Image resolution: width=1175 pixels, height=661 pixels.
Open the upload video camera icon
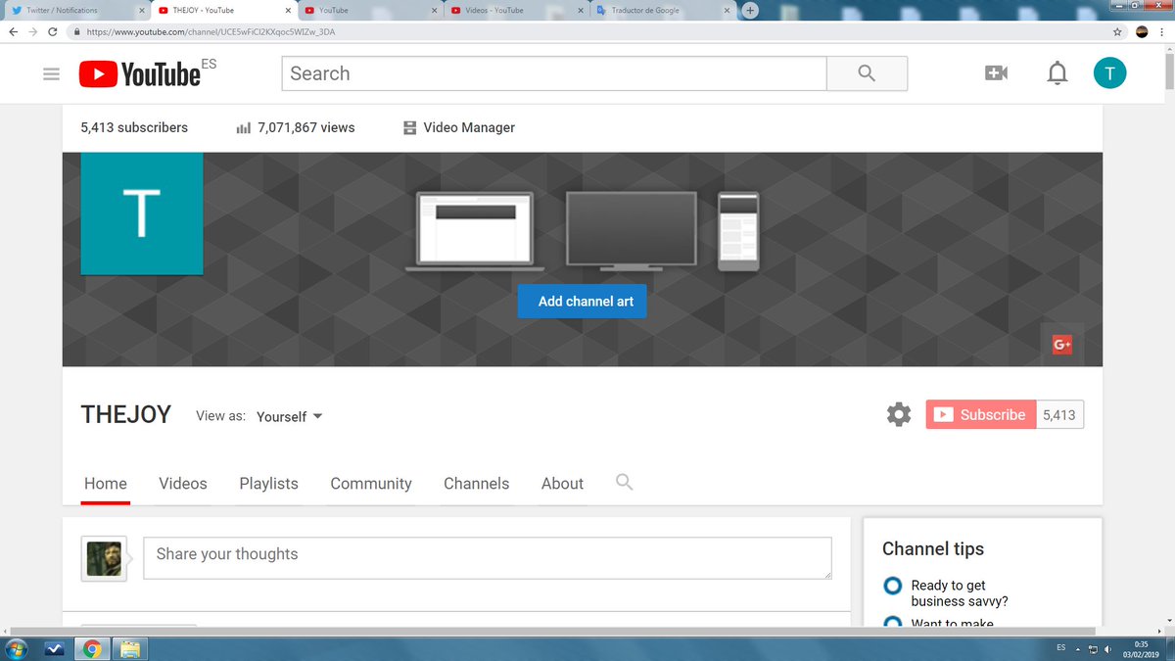tap(996, 73)
